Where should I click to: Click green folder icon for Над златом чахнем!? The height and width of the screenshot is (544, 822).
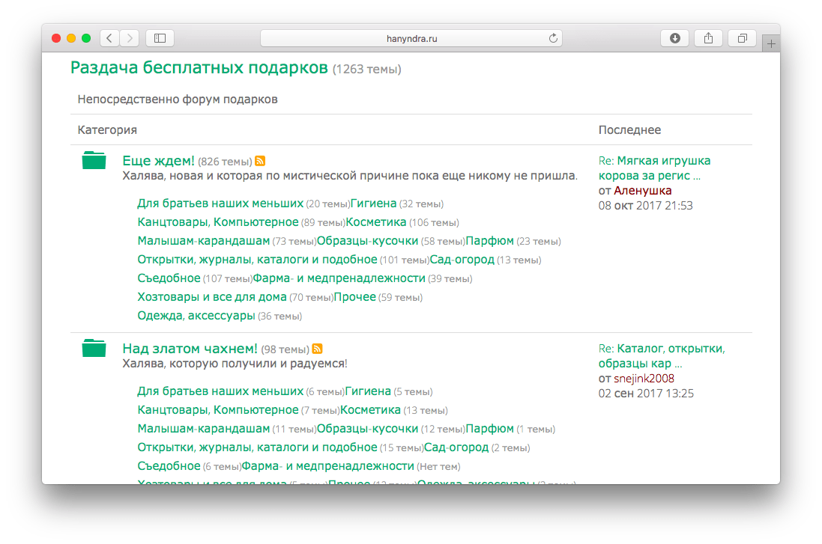pos(94,348)
